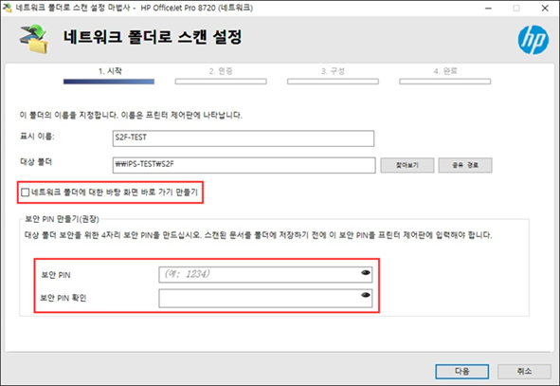Viewport: 560px width, 386px height.
Task: Show the 보안 PIN 확인 field's hidden characters
Action: pyautogui.click(x=366, y=295)
